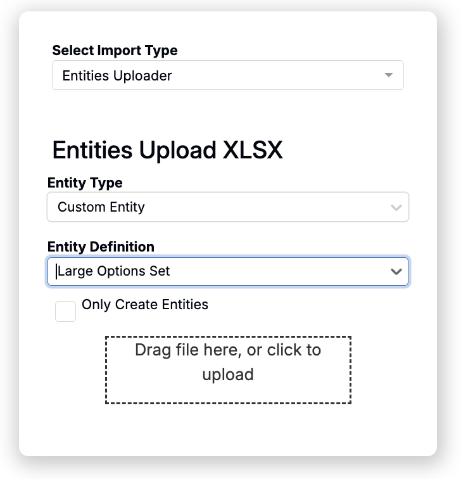
Task: Click the "Entity Definition" field label
Action: pyautogui.click(x=101, y=246)
